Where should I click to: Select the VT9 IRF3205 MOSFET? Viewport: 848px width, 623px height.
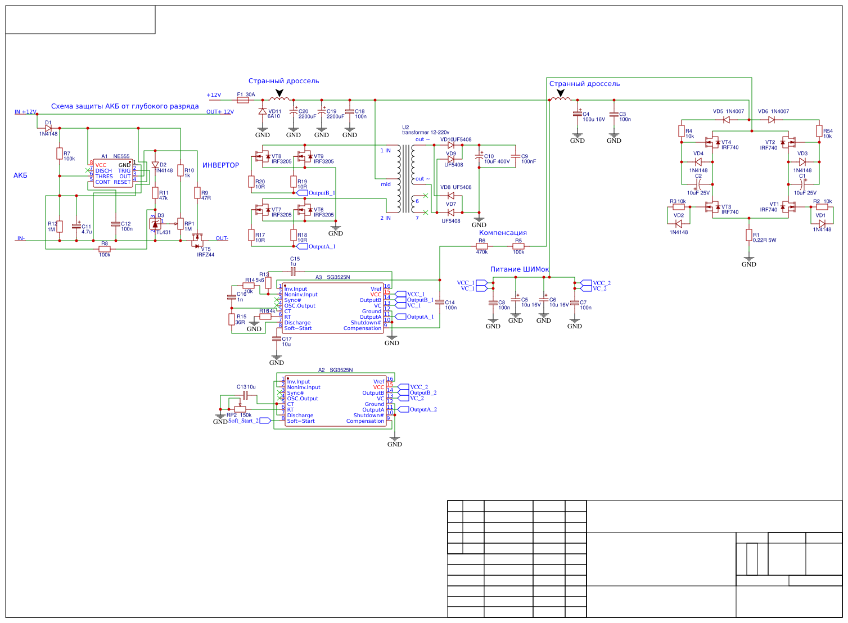coord(304,157)
